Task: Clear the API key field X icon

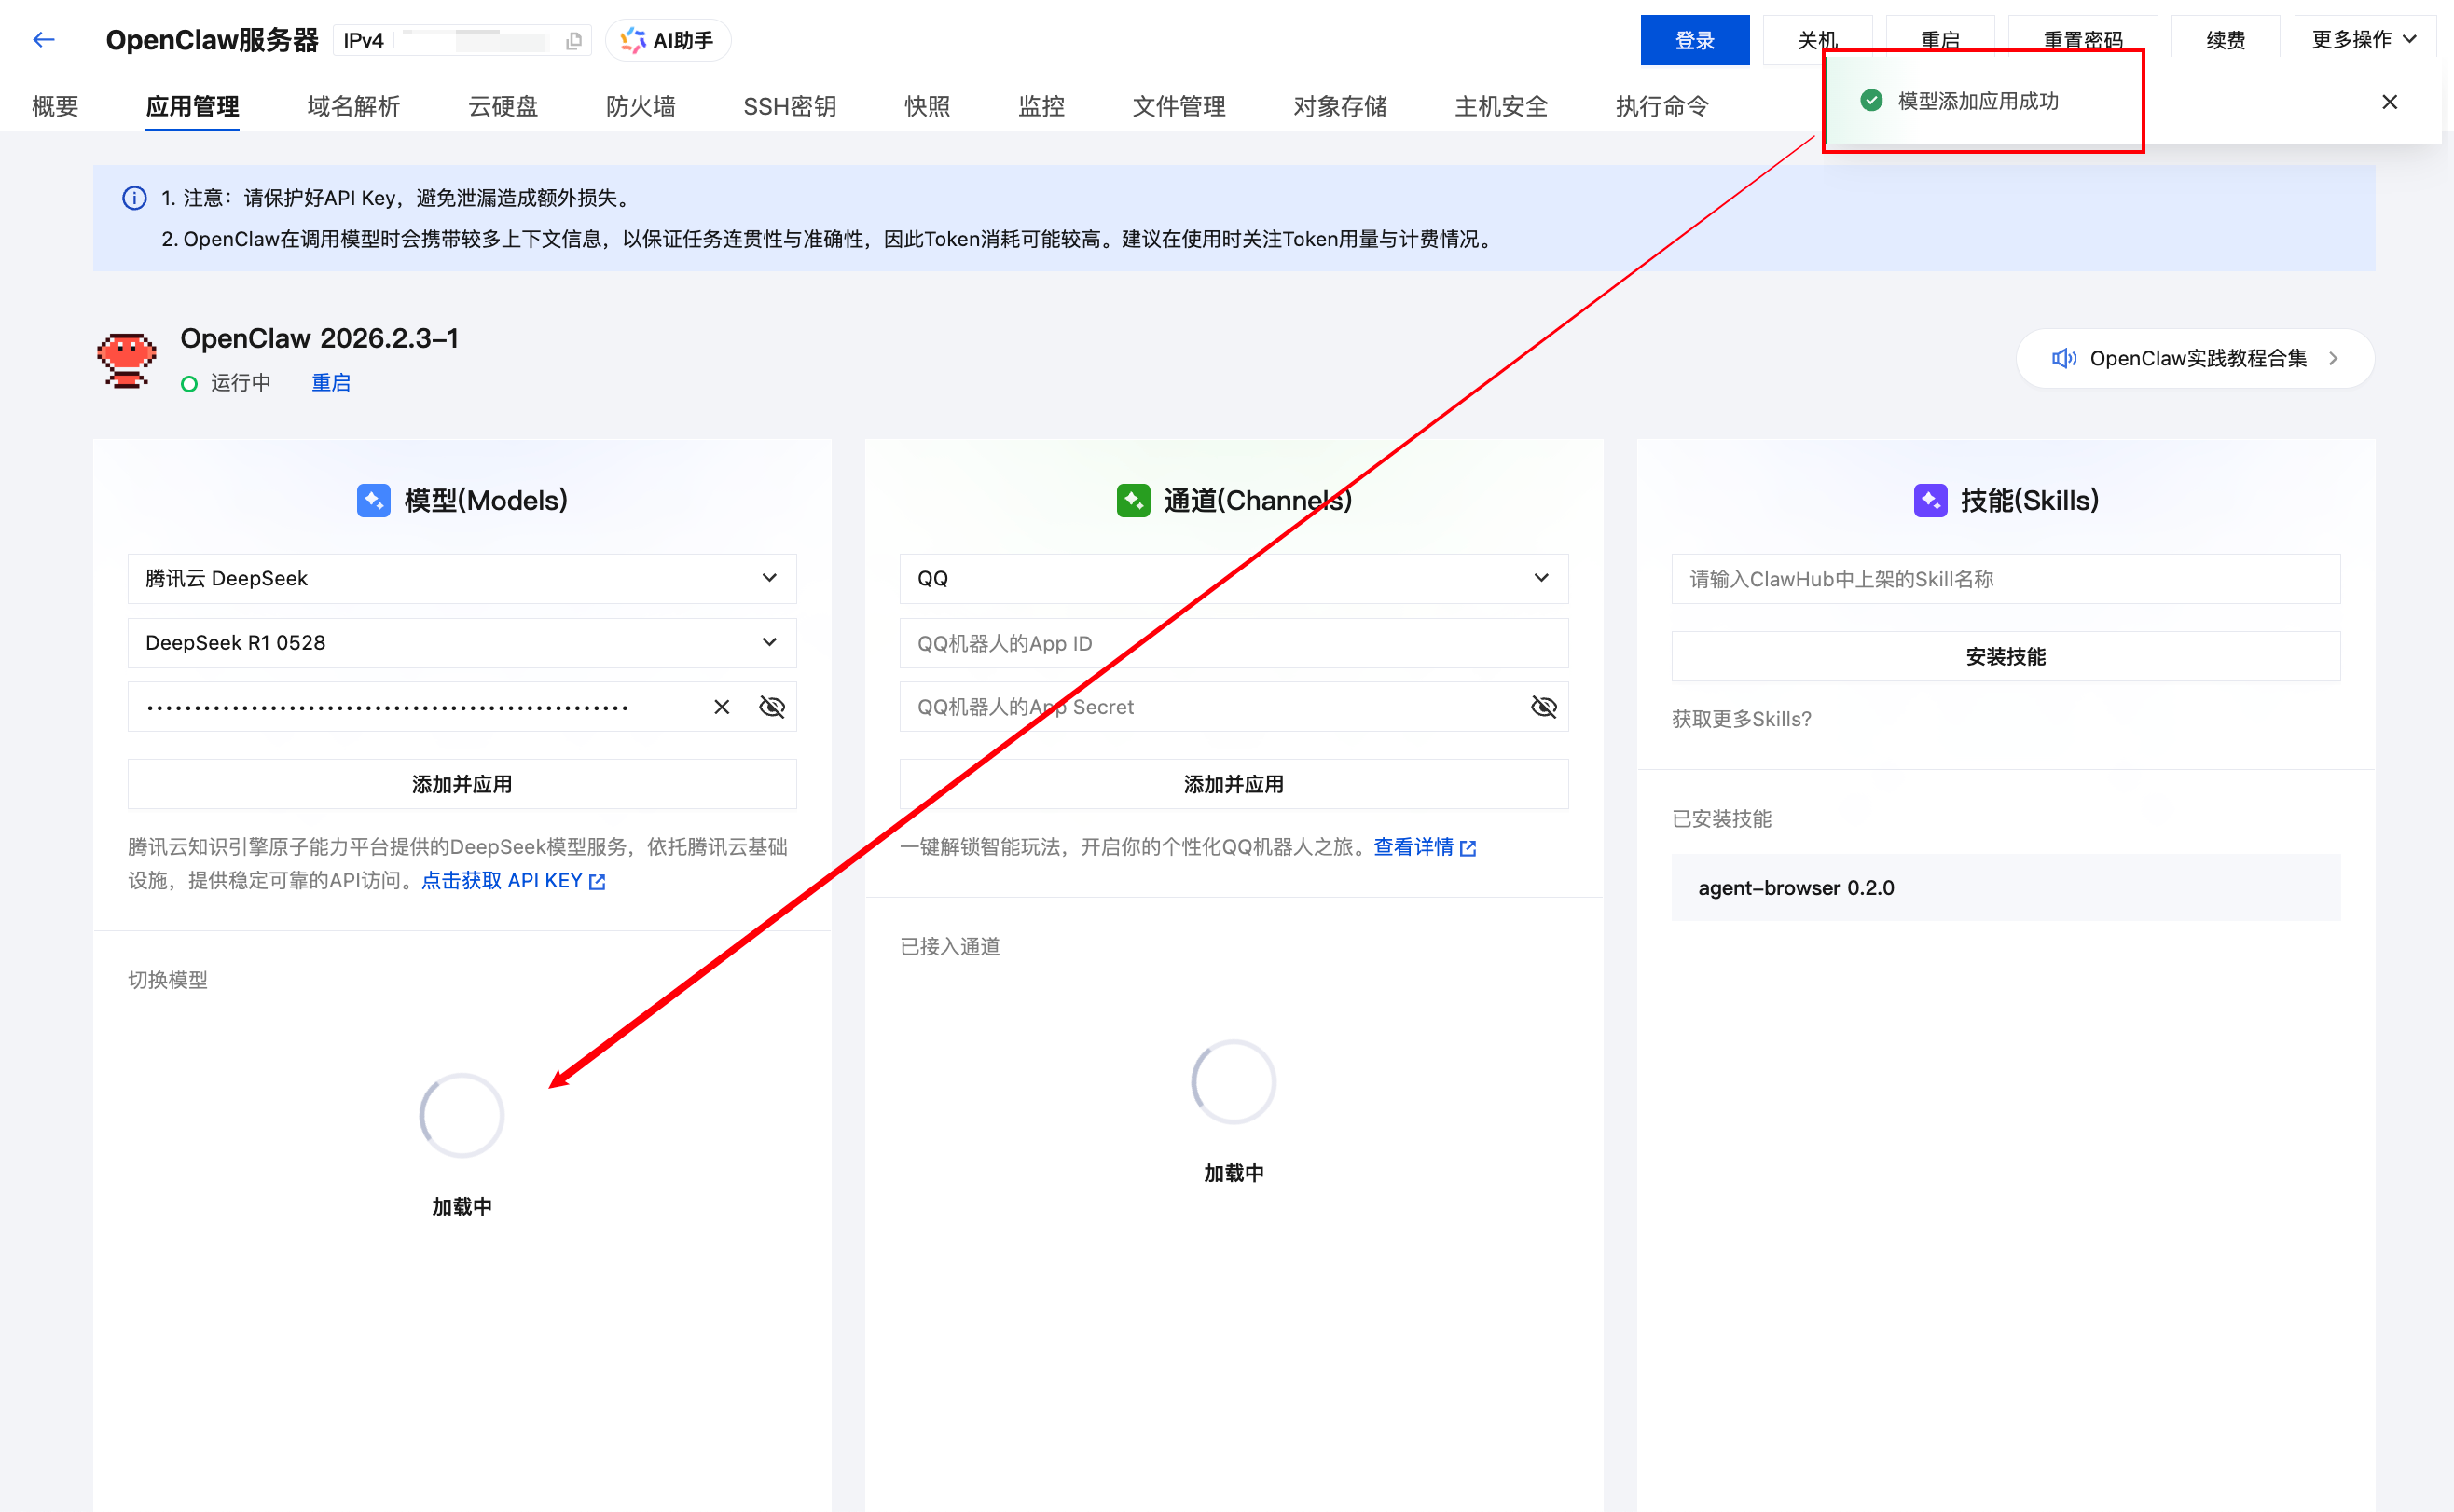Action: click(722, 707)
